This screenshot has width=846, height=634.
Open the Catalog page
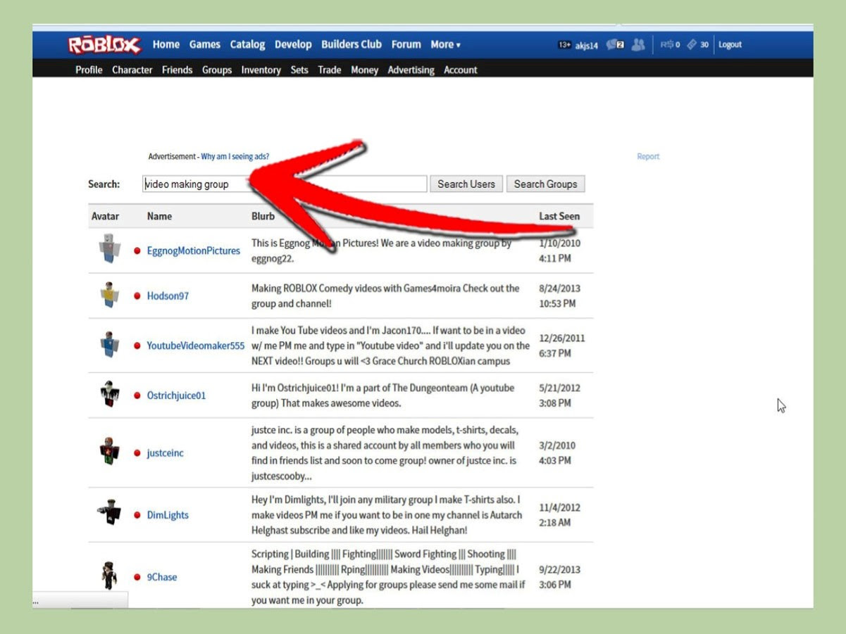click(x=247, y=44)
